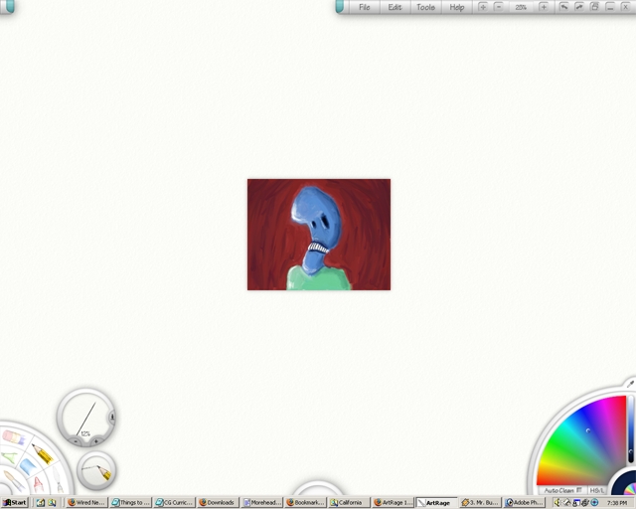
Task: Click the restore window icon in top bar
Action: point(594,7)
